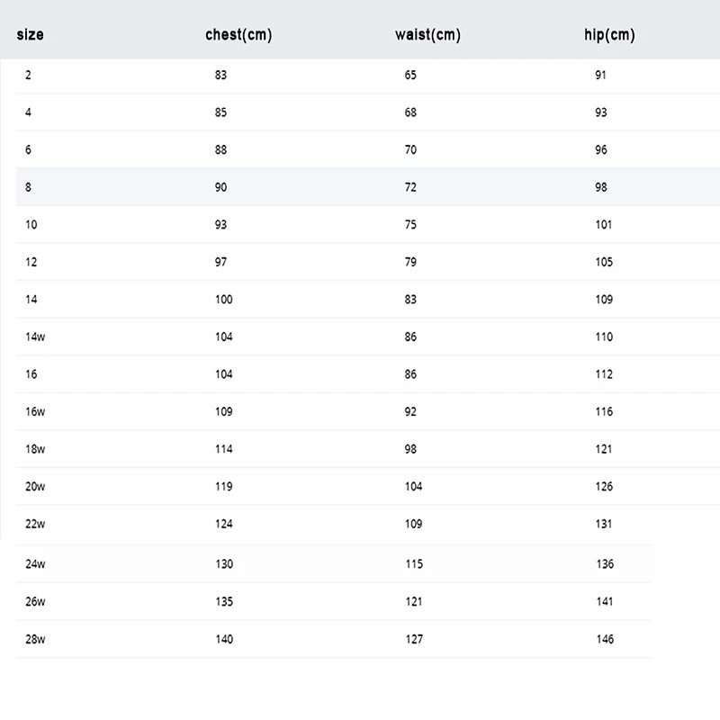Click the hip value for size 16
This screenshot has height=720, width=720.
(x=603, y=374)
